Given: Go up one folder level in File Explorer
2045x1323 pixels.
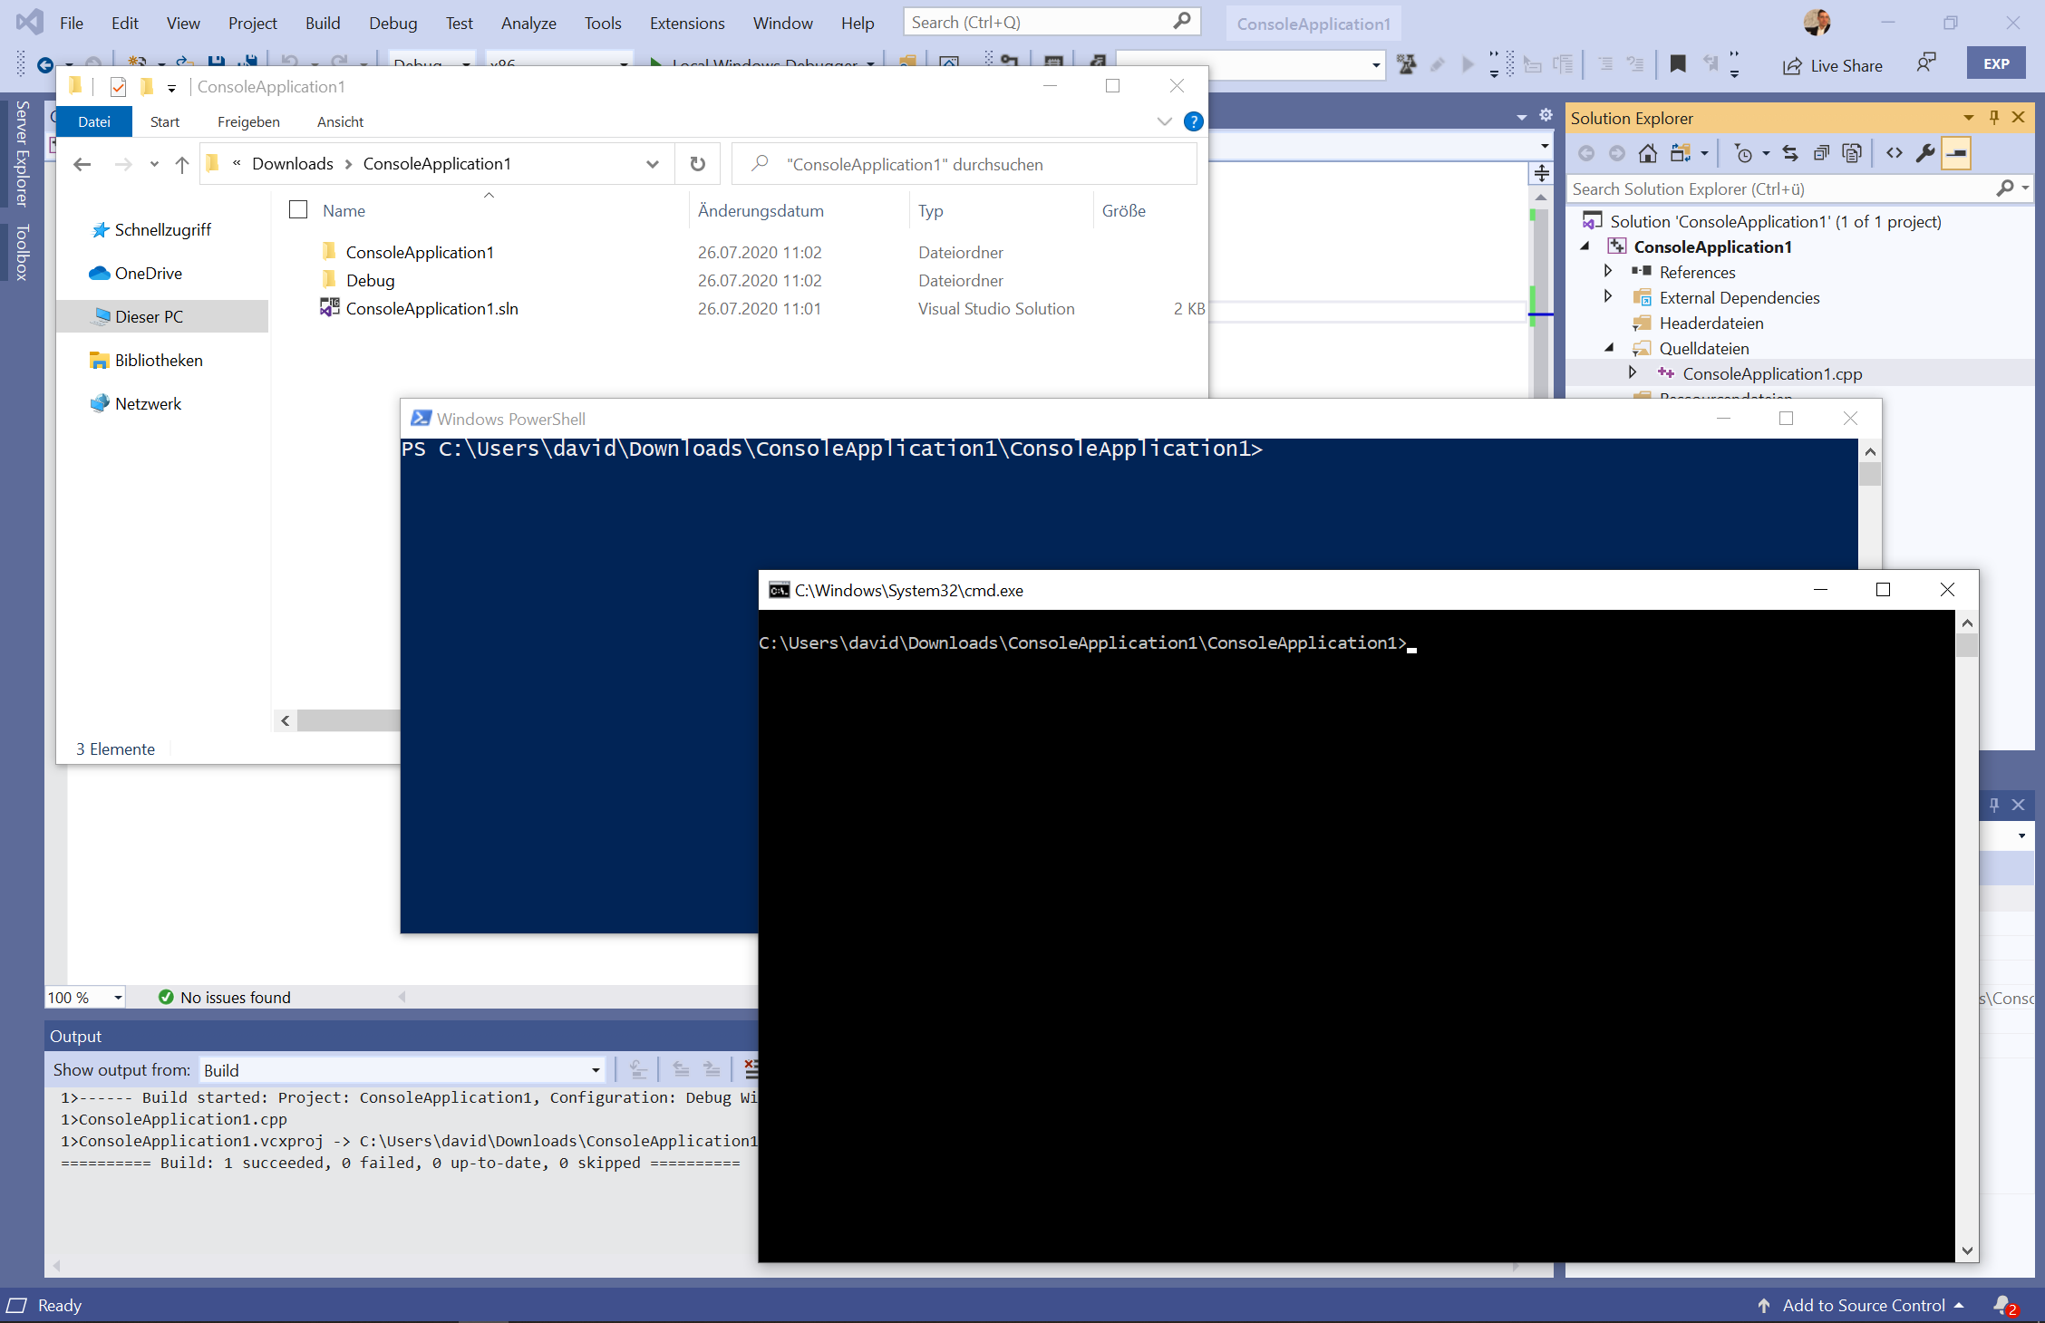Looking at the screenshot, I should pyautogui.click(x=182, y=164).
